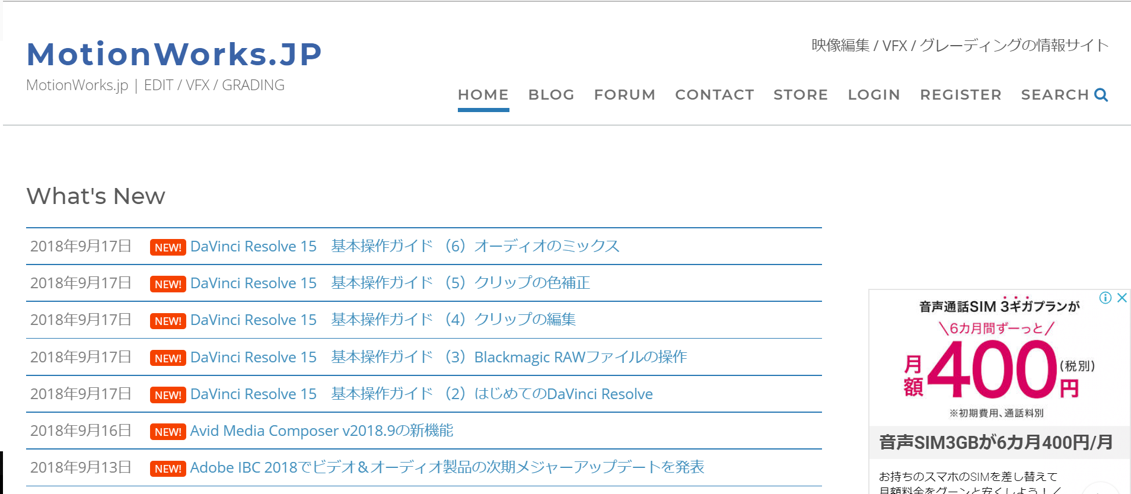Go to the BLOG page
Viewport: 1131px width, 494px height.
(x=551, y=95)
